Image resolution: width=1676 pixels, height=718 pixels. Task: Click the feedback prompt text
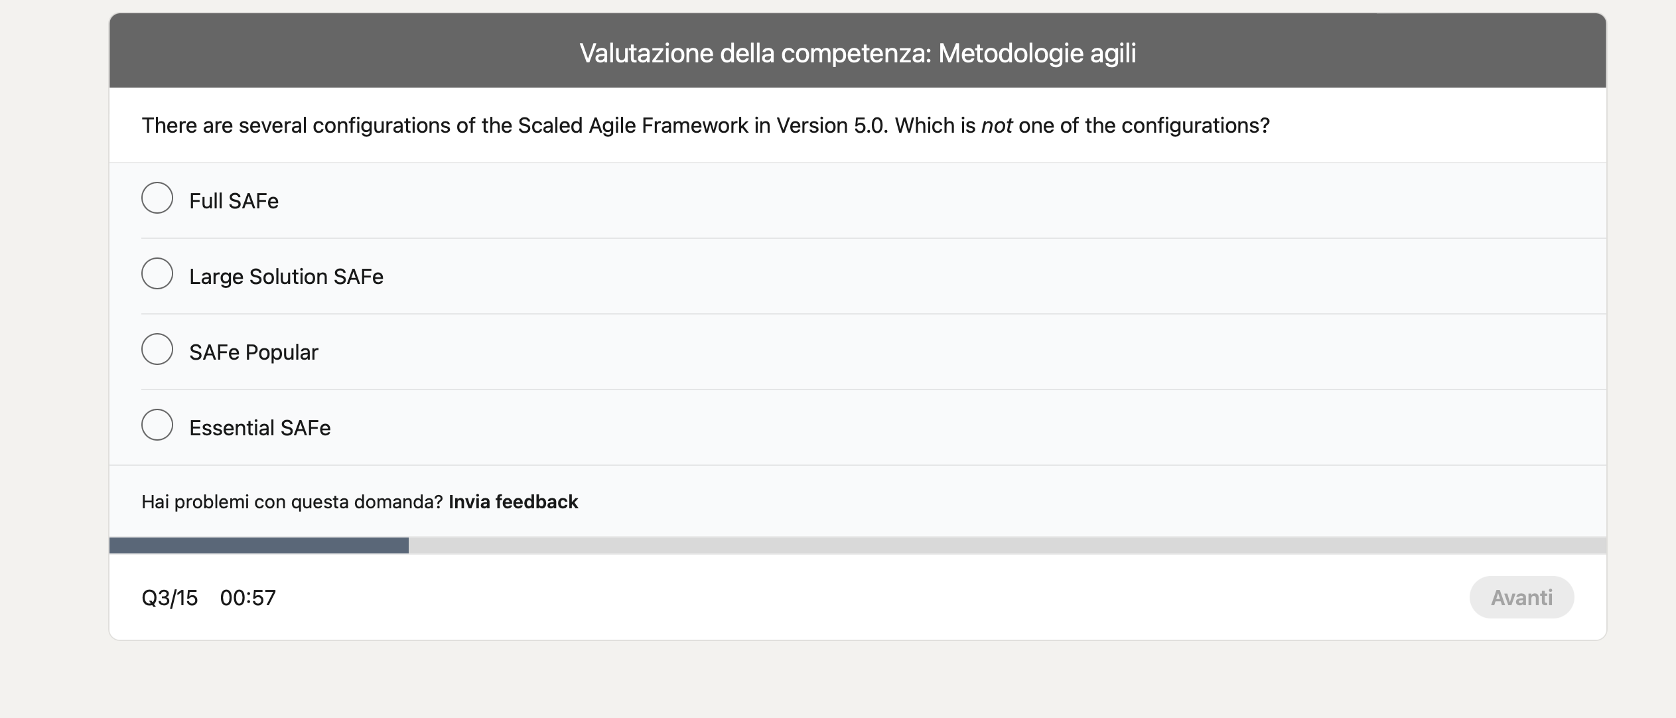[x=292, y=502]
